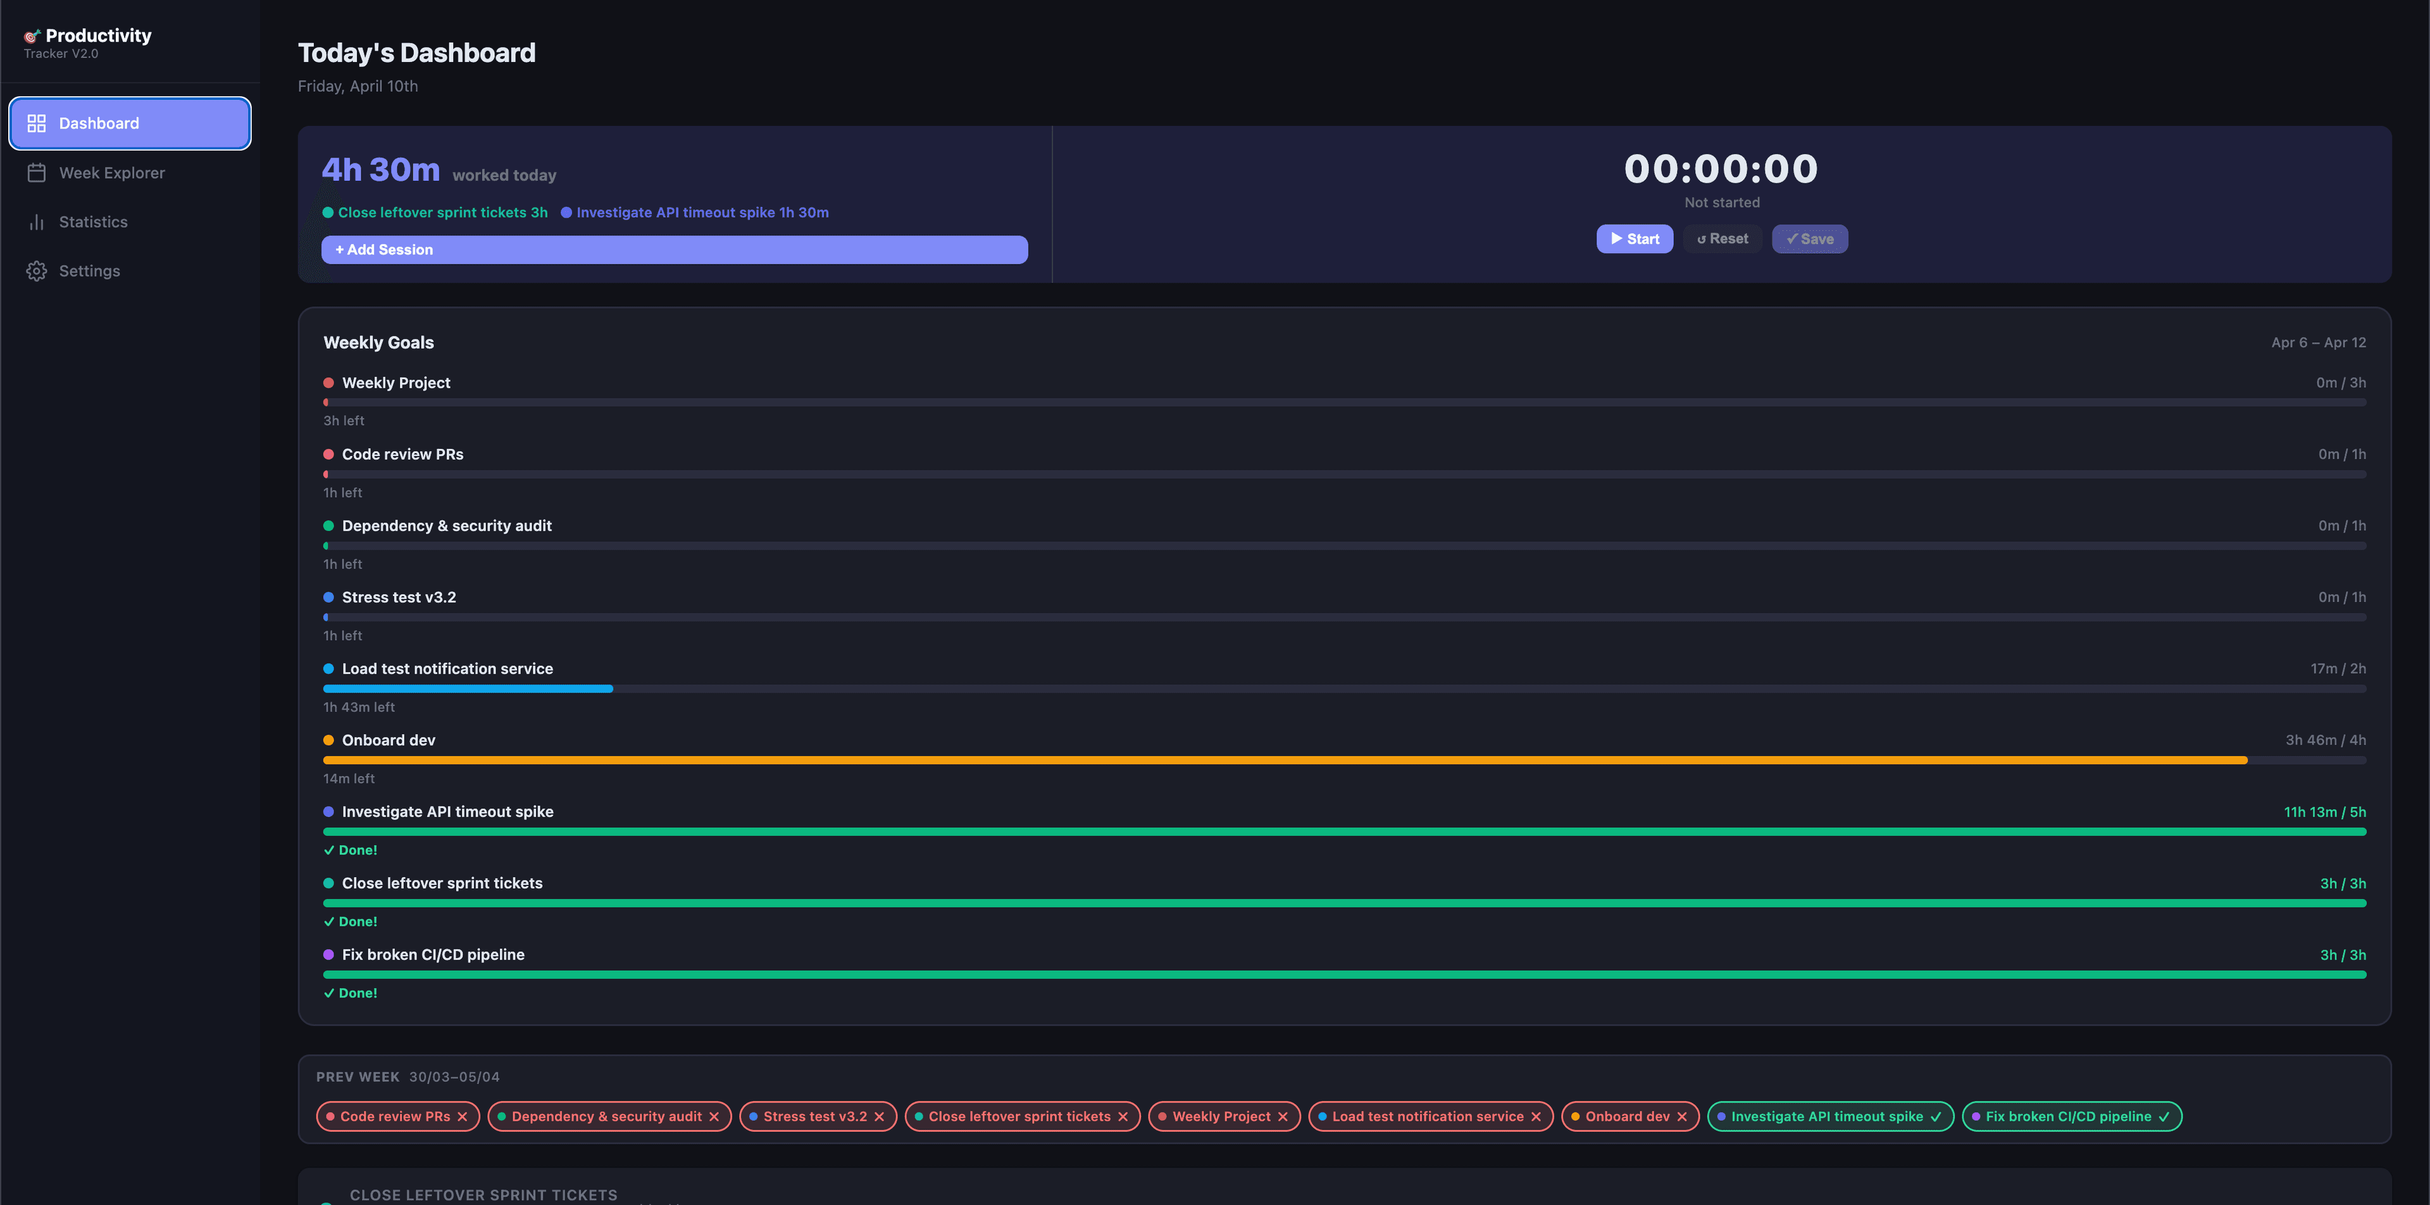The image size is (2430, 1205).
Task: Click the Settings gear icon
Action: tap(37, 271)
